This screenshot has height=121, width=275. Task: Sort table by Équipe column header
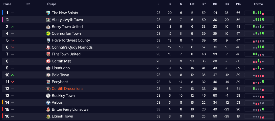pos(52,4)
